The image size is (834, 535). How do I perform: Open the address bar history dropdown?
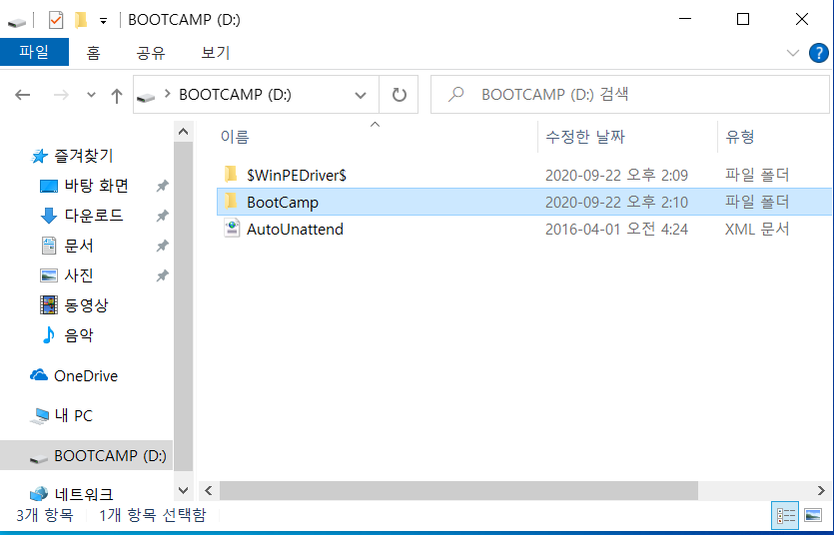[361, 95]
